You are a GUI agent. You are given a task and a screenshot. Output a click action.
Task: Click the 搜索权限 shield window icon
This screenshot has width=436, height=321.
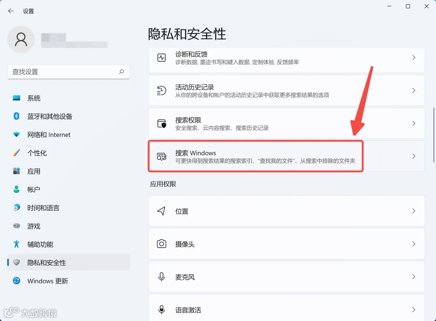(161, 123)
